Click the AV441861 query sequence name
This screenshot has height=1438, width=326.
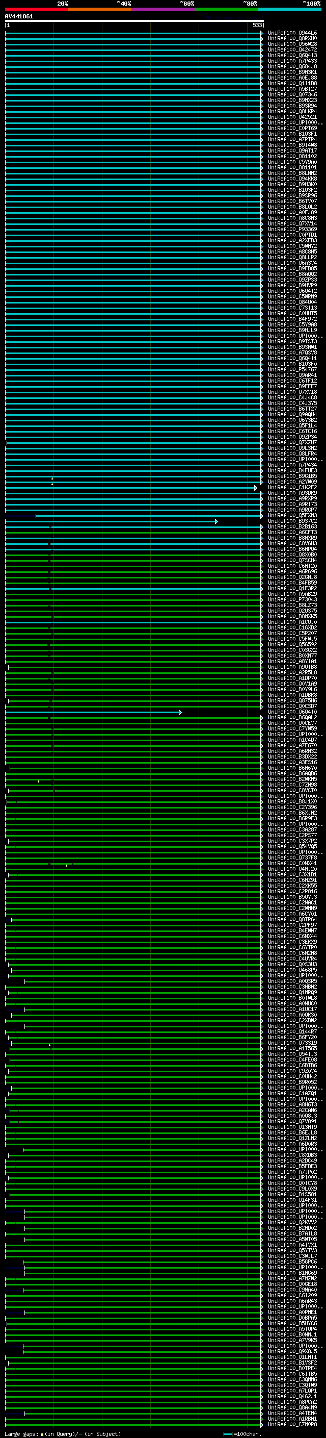pos(19,17)
